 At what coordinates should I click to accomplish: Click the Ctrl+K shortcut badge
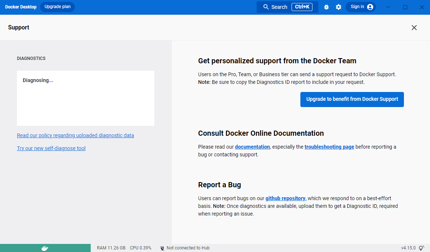click(302, 7)
